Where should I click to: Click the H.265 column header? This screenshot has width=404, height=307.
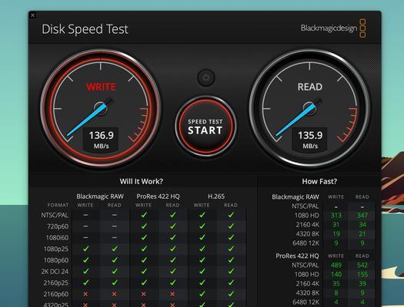216,196
